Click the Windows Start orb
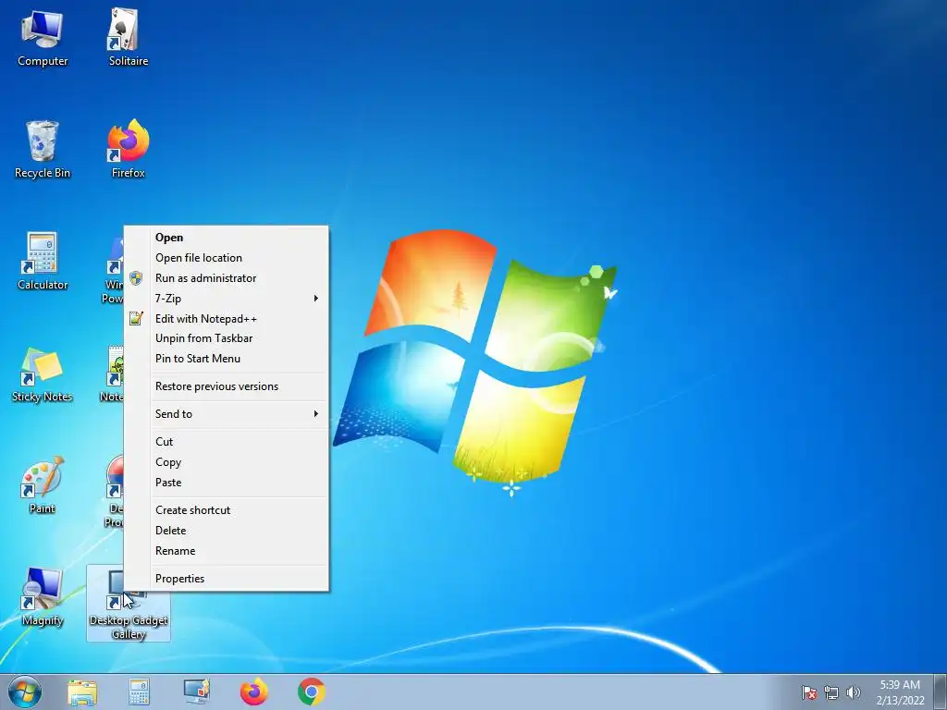The image size is (947, 710). (x=25, y=692)
